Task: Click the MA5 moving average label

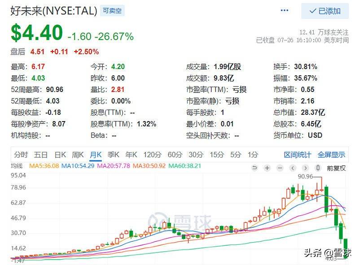Action: point(44,166)
